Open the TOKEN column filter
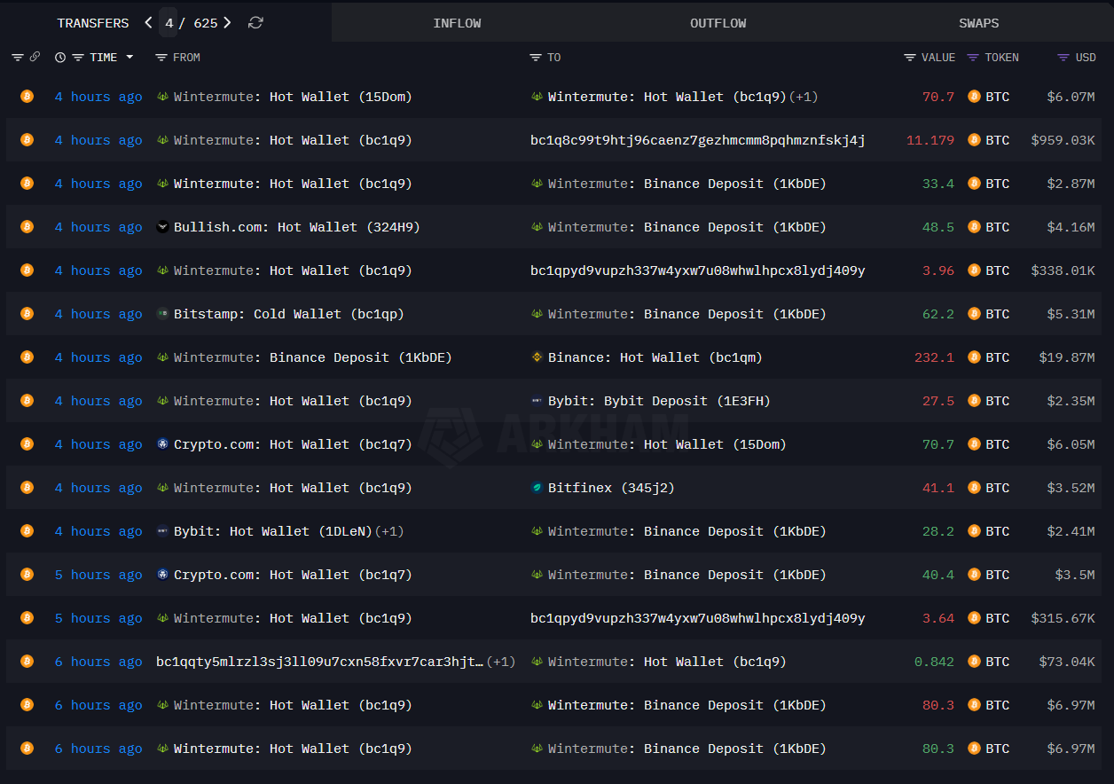1114x784 pixels. [x=973, y=58]
